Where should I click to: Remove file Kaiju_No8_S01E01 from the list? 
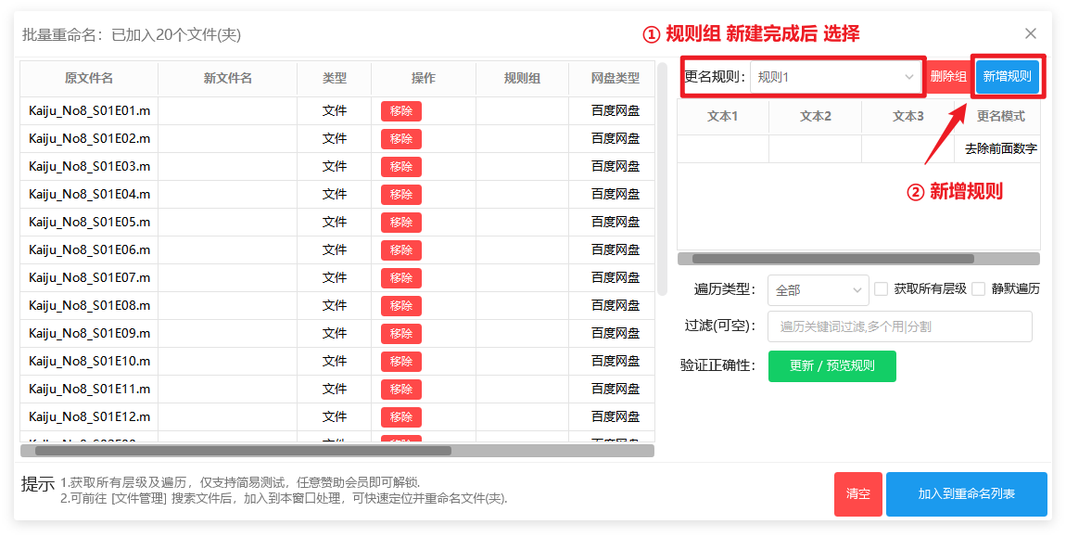pos(400,111)
